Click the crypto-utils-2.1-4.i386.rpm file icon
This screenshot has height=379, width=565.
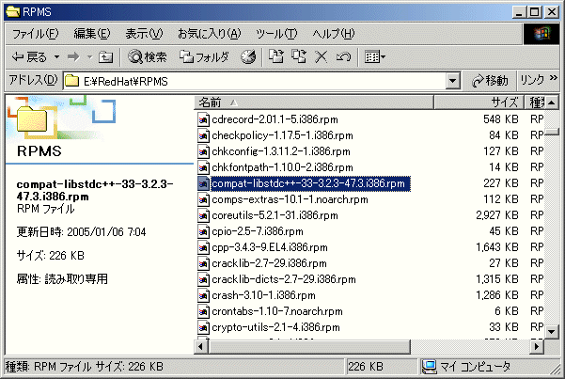(x=203, y=327)
